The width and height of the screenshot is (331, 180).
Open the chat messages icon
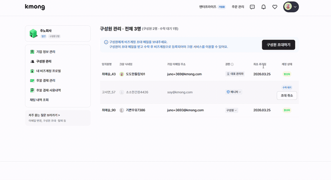point(252,7)
